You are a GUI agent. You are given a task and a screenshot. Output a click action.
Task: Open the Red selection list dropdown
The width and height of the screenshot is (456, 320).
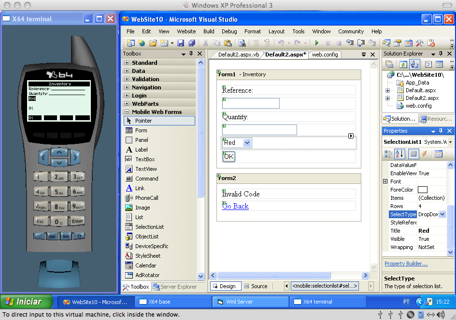[x=247, y=143]
